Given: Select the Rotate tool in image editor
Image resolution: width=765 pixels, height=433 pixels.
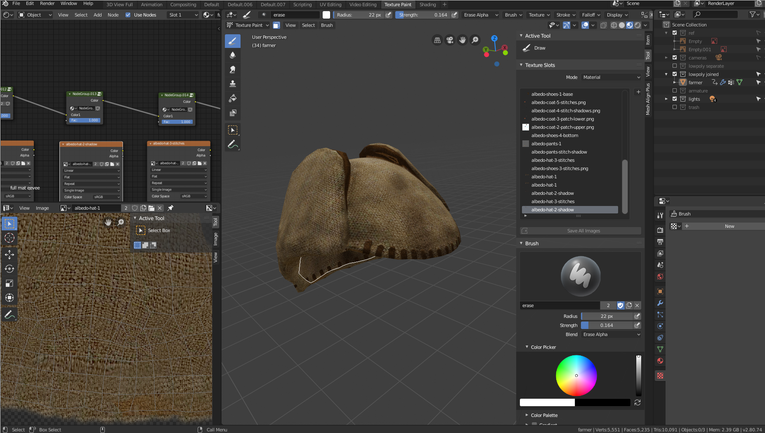Looking at the screenshot, I should [9, 269].
